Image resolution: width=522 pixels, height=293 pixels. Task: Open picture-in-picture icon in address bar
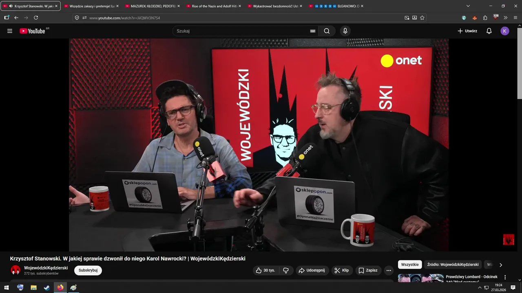[407, 17]
